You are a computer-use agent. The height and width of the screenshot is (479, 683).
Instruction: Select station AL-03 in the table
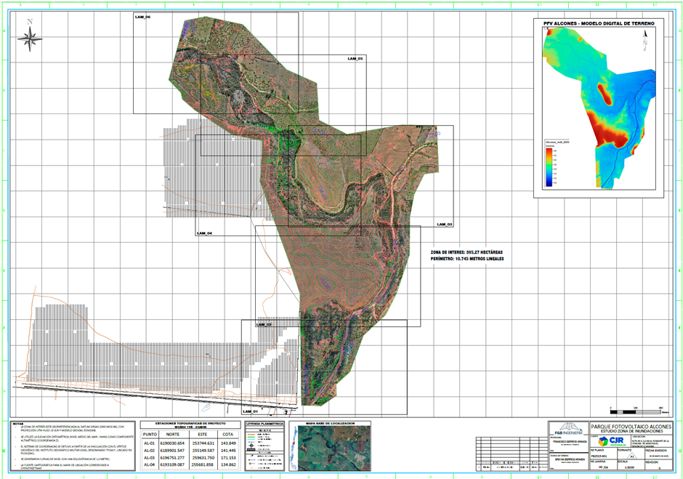(x=150, y=458)
